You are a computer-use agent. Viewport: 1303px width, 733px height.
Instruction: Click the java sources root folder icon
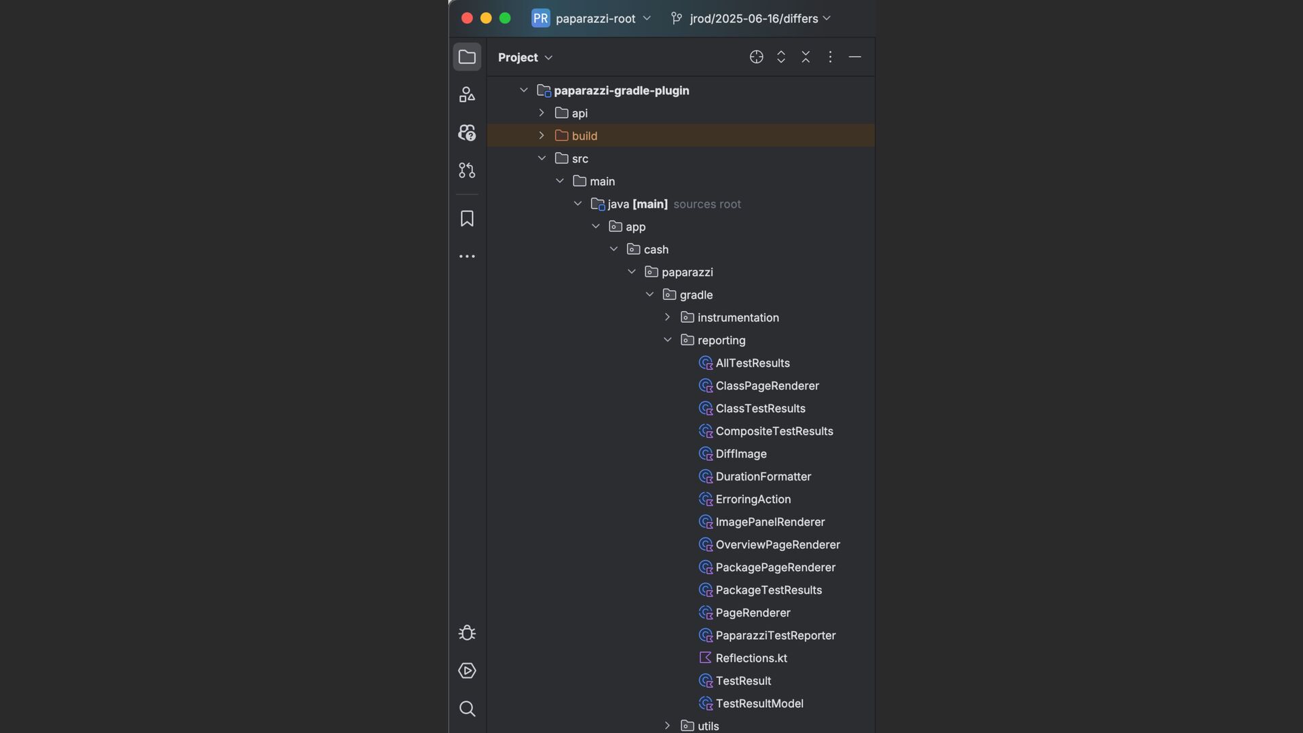(x=598, y=204)
